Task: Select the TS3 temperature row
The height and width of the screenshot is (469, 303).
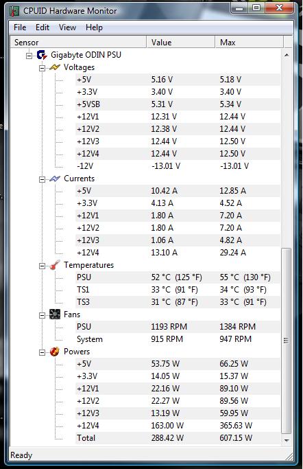Action: pyautogui.click(x=178, y=302)
